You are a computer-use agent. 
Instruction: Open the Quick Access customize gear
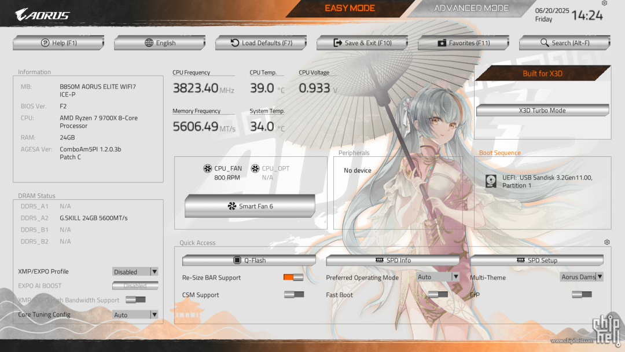[x=606, y=243]
